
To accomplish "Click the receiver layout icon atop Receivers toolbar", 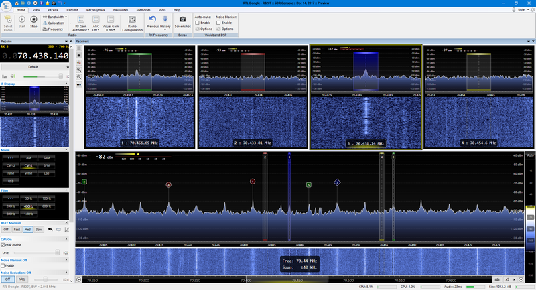I will pos(79,48).
